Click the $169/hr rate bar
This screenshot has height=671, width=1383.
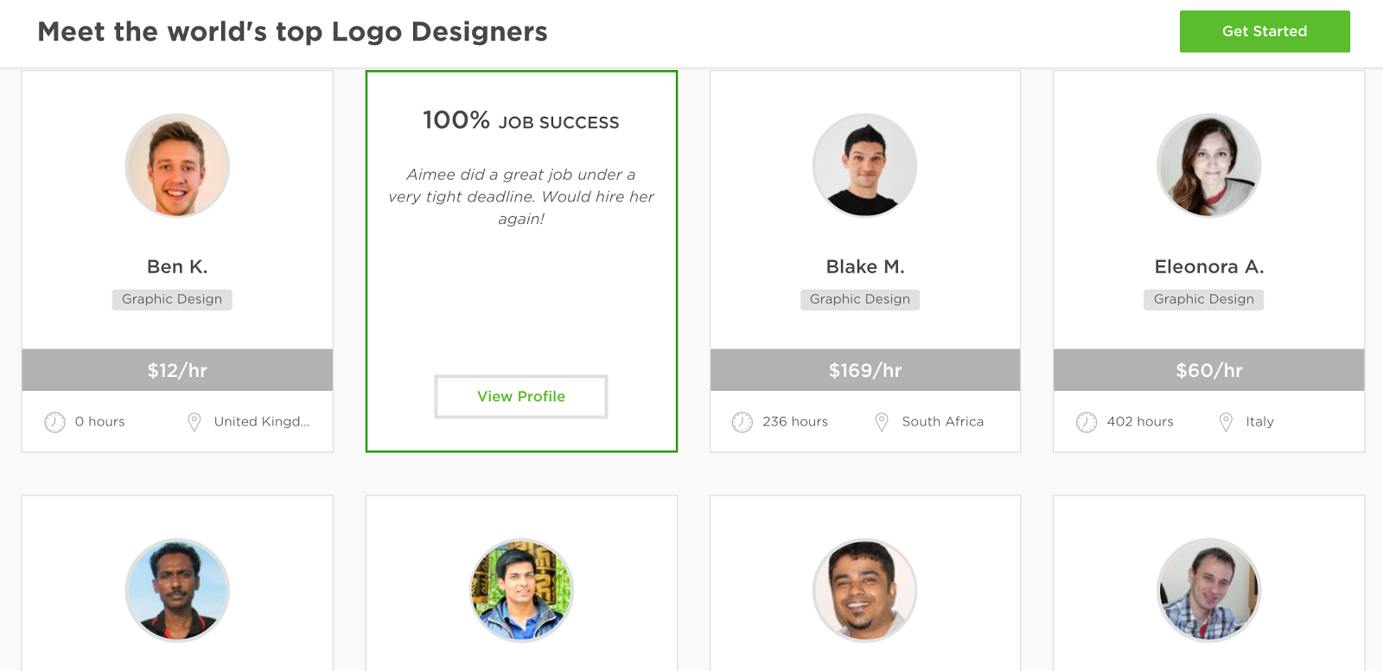click(864, 370)
